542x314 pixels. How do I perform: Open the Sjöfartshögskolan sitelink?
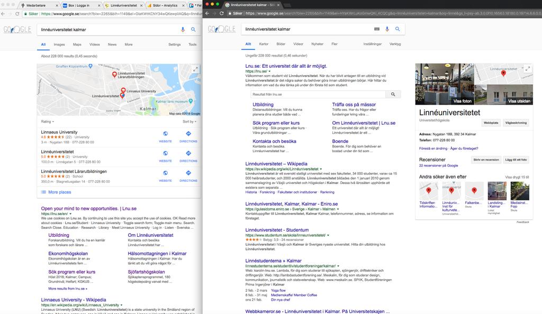tap(146, 272)
